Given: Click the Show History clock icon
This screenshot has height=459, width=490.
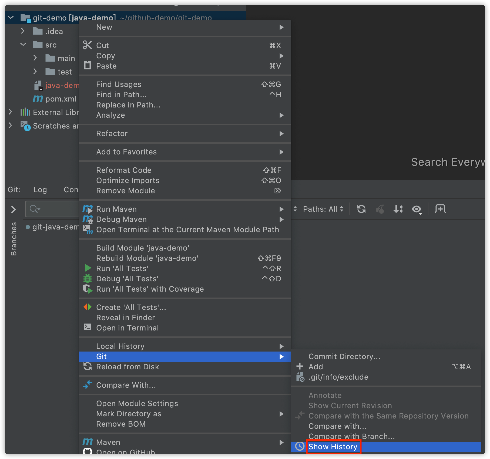Looking at the screenshot, I should pos(300,446).
